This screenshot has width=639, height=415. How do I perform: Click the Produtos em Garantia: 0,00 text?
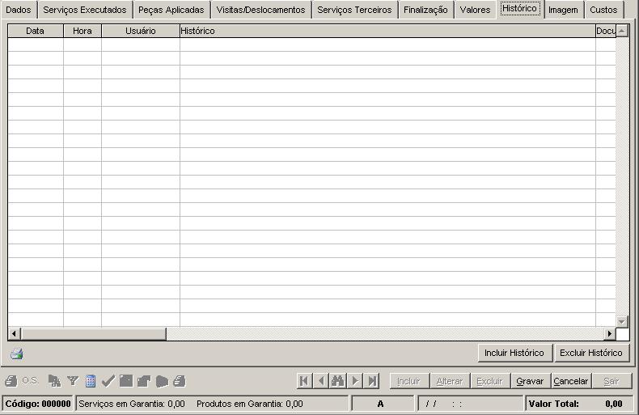coord(250,404)
